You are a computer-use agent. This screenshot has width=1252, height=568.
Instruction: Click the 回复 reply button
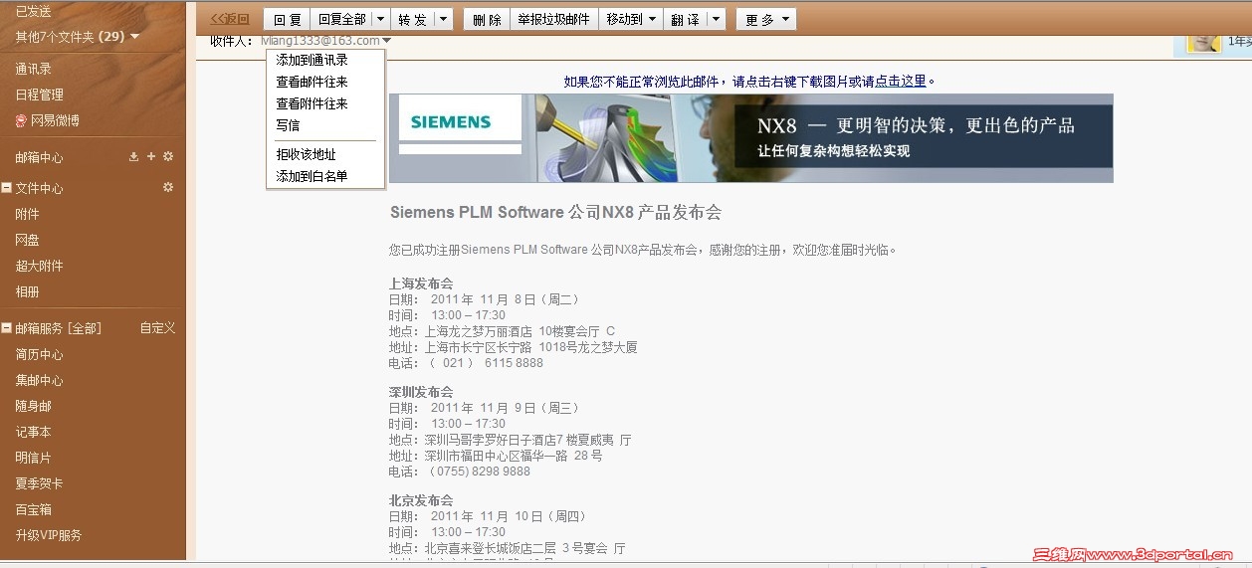(288, 19)
